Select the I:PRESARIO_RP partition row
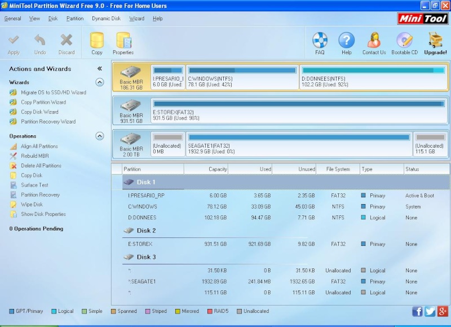Viewport: 451px width, 327px height. [x=286, y=196]
